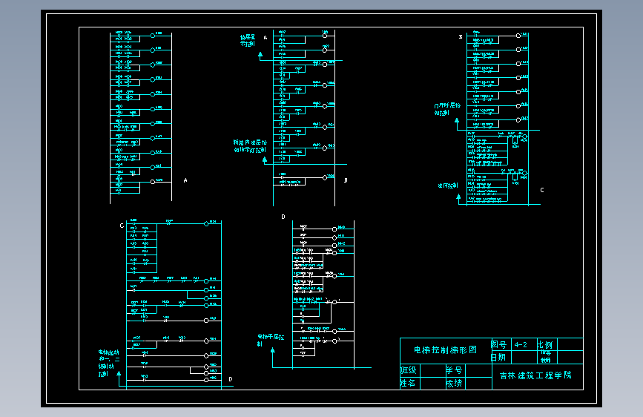Click the "图号" label in title block

[498, 344]
